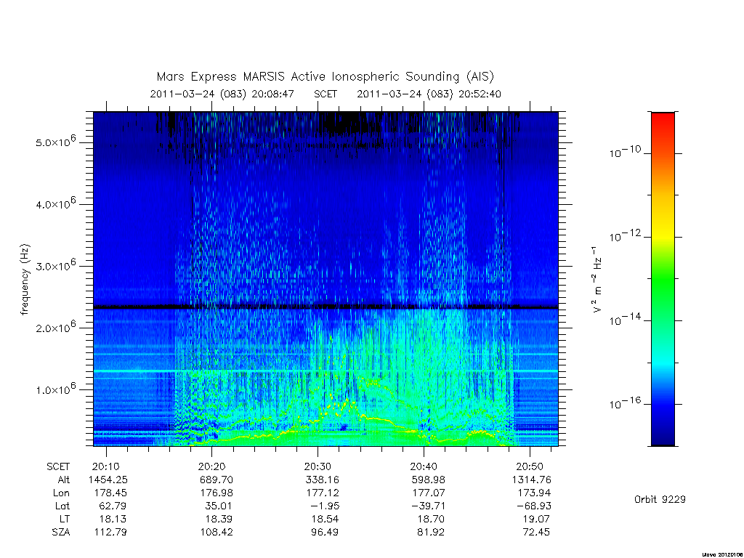Click the colorbar label 10^-16
This screenshot has width=744, height=558.
[625, 403]
